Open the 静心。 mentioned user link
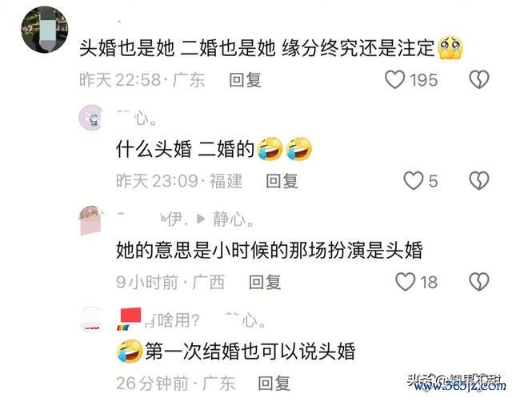This screenshot has width=512, height=398. [x=234, y=219]
